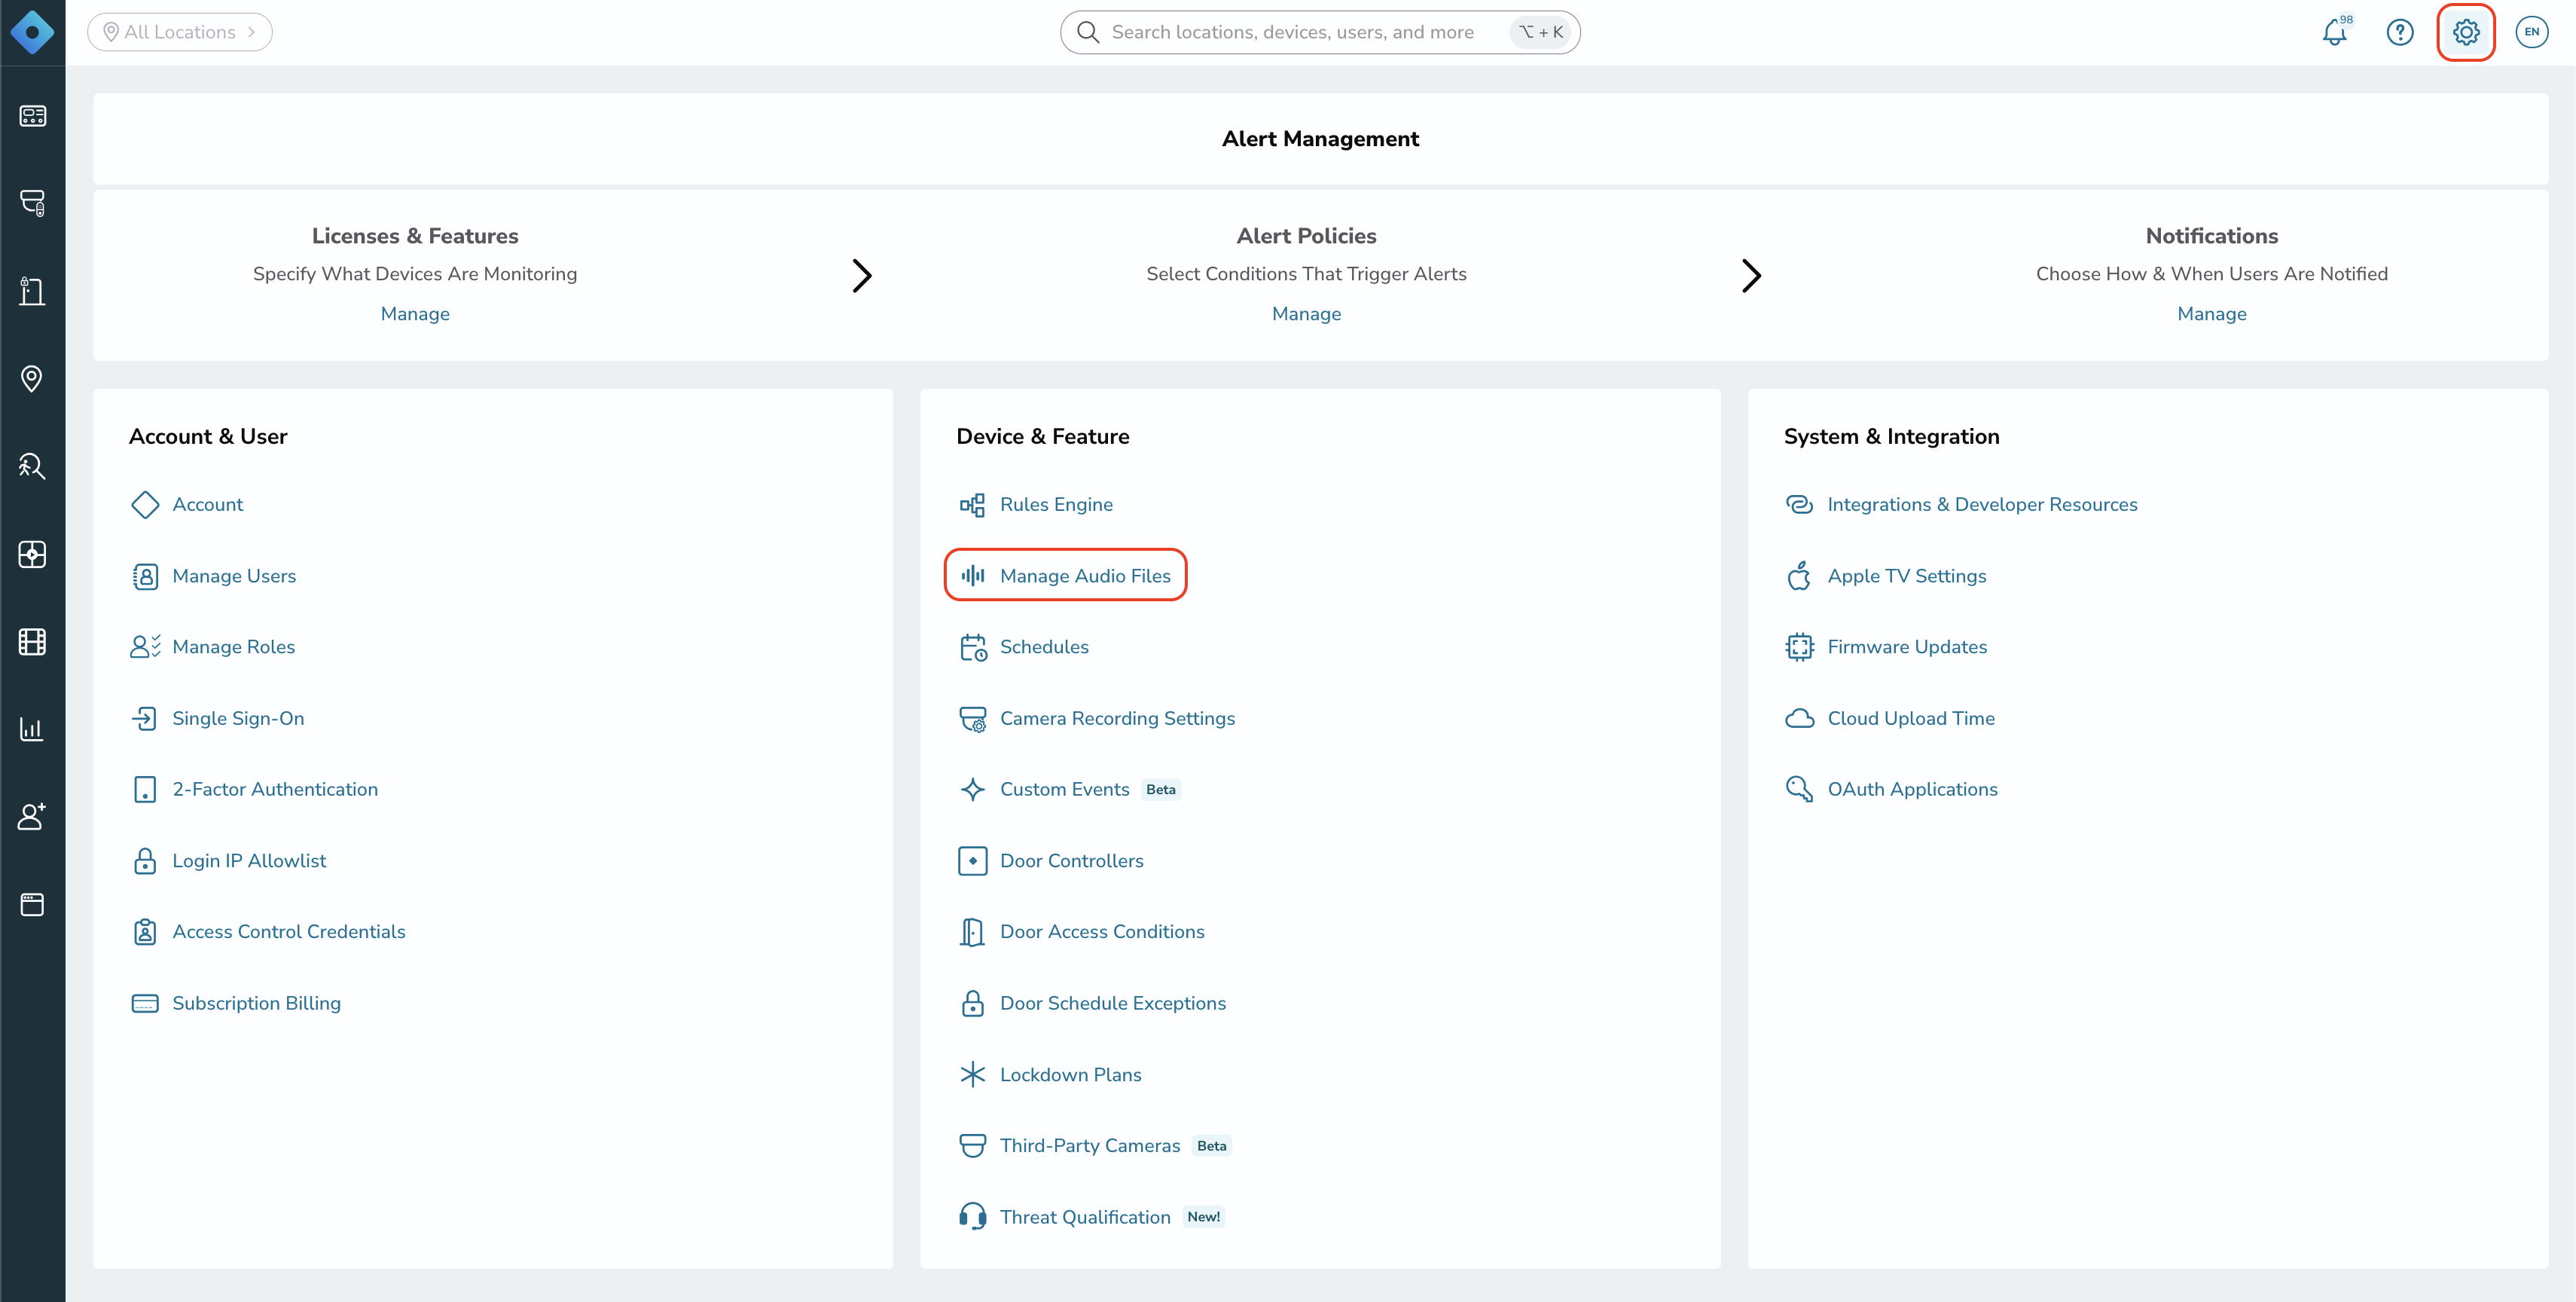
Task: Open the notifications bell icon
Action: pos(2334,32)
